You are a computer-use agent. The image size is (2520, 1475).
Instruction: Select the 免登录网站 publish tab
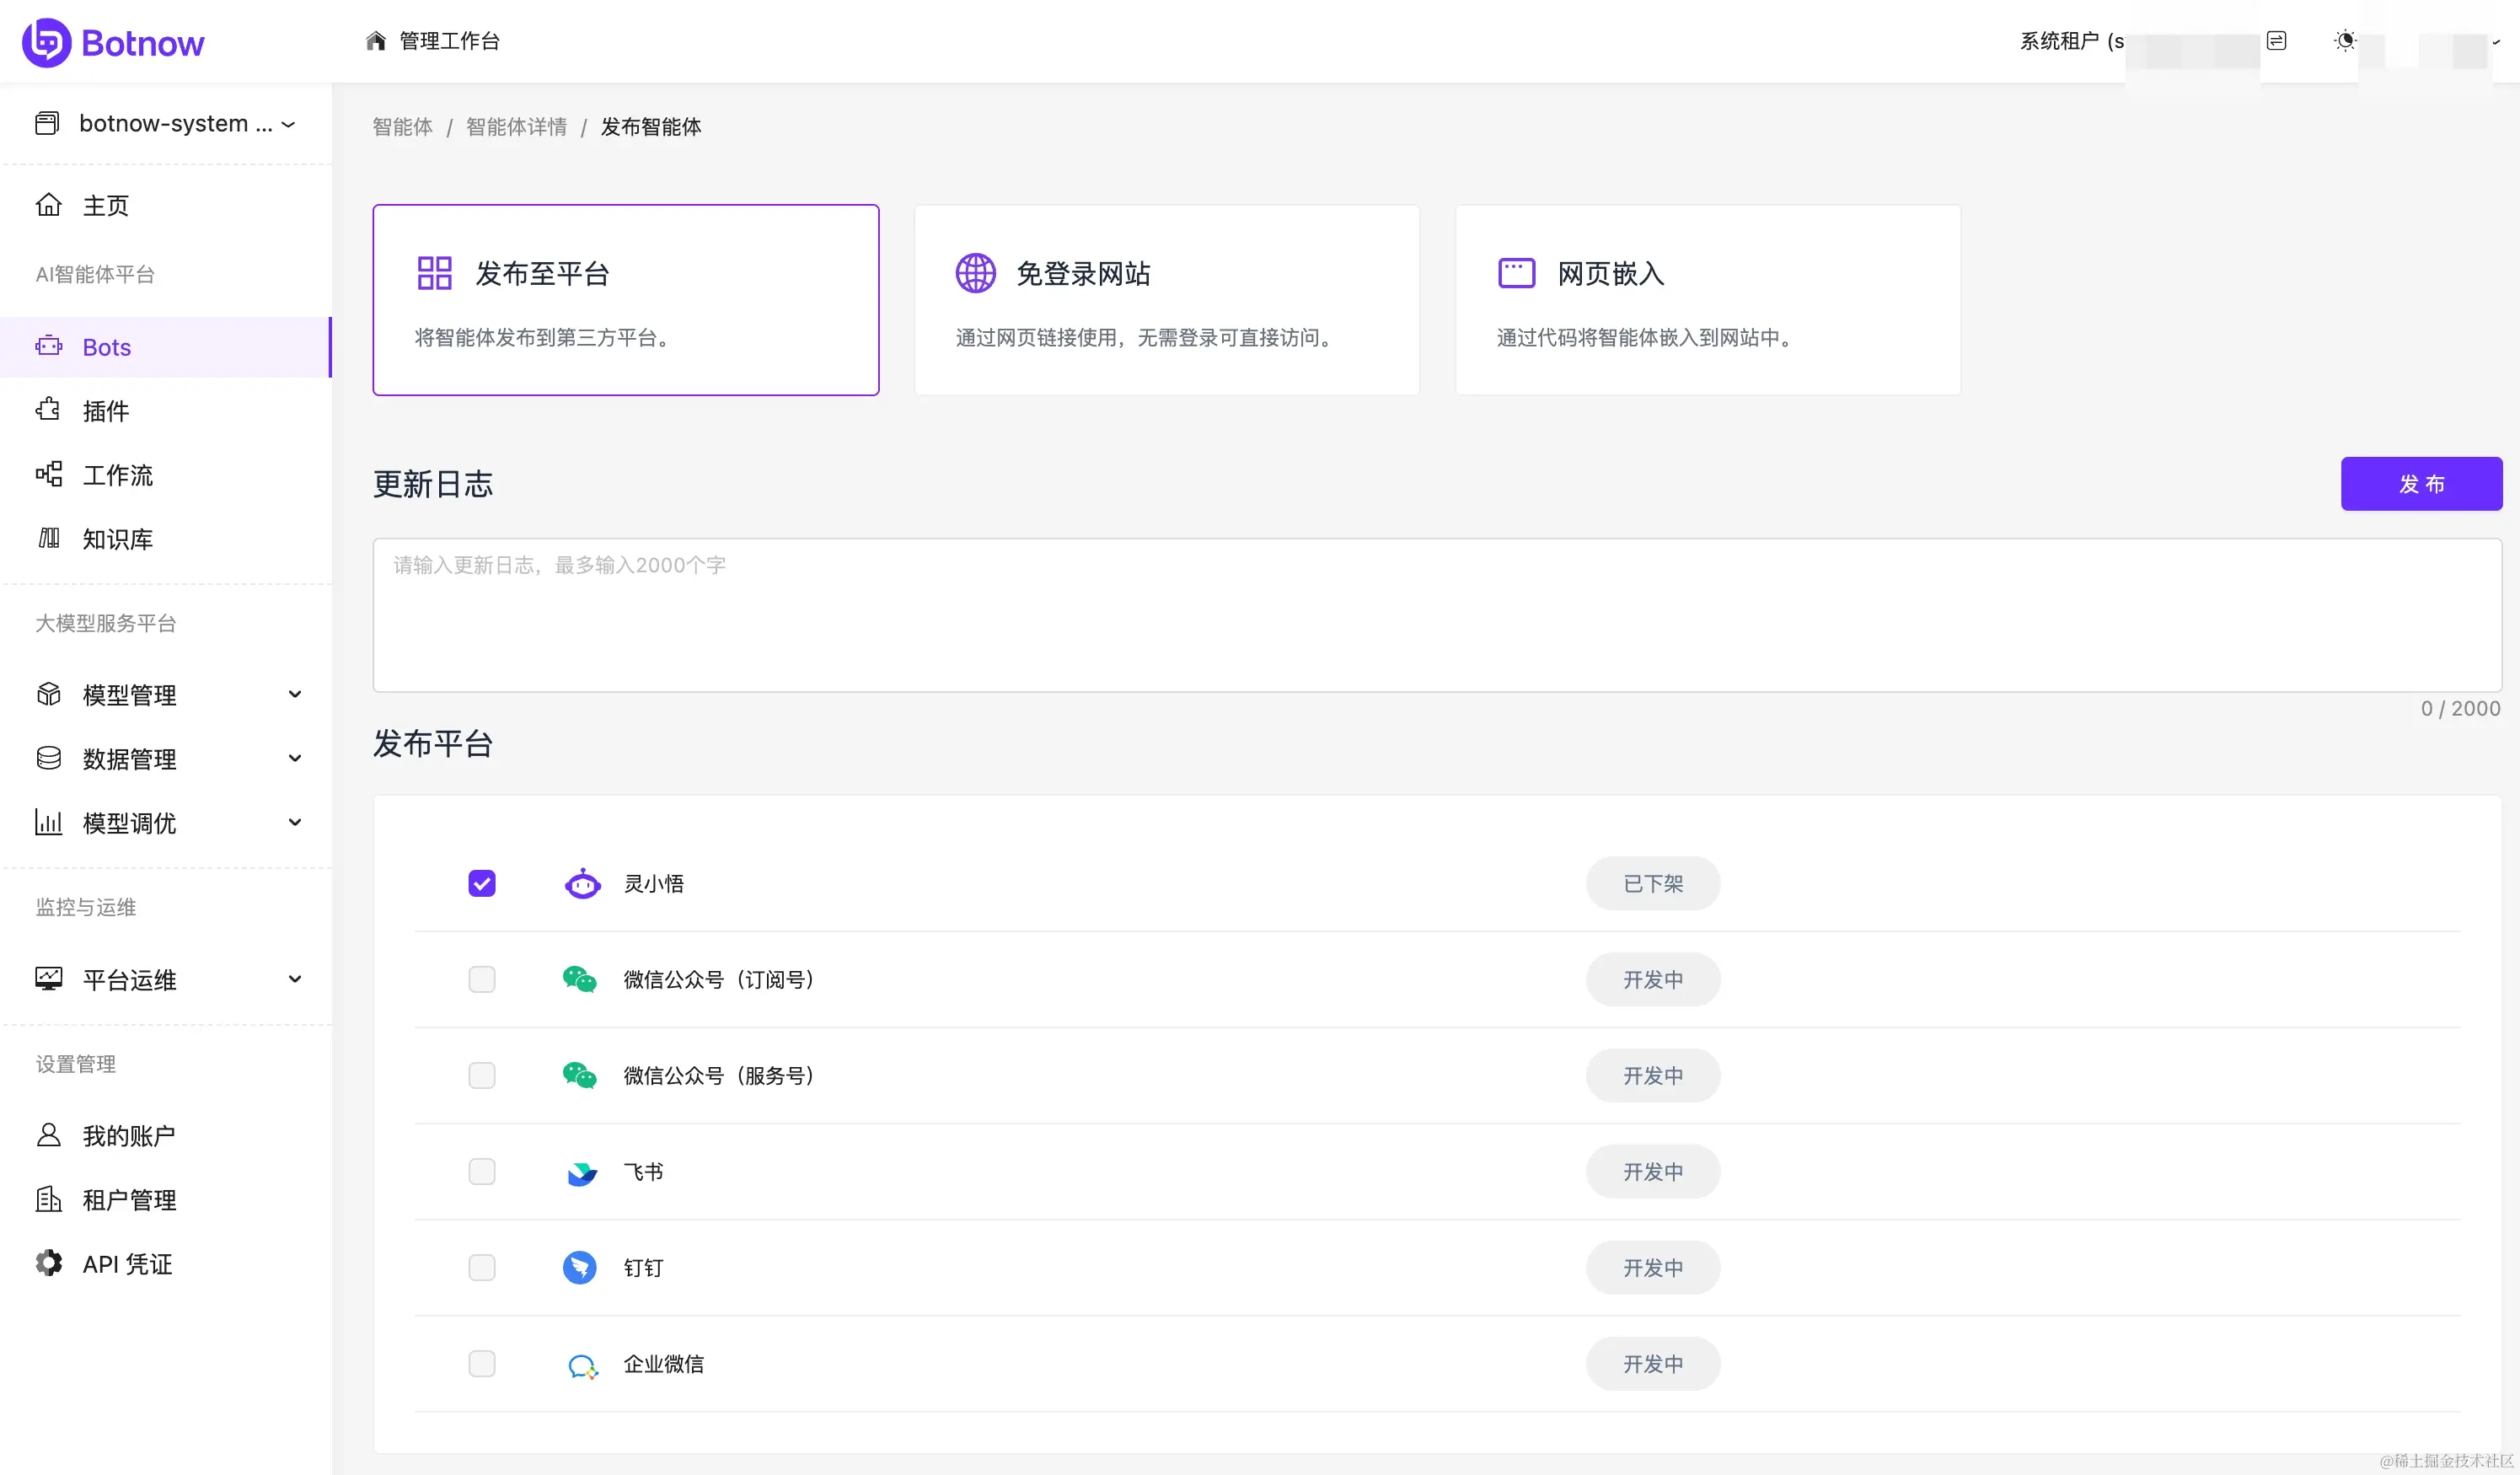pos(1166,300)
